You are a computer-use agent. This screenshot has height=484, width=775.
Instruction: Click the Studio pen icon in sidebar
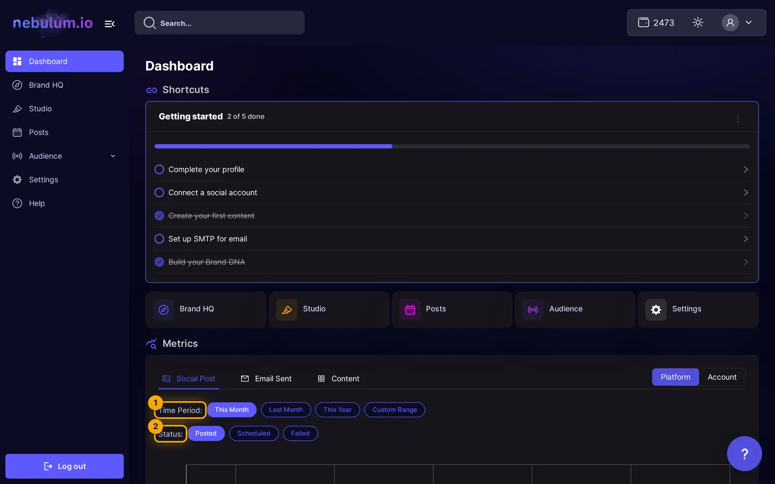coord(17,109)
